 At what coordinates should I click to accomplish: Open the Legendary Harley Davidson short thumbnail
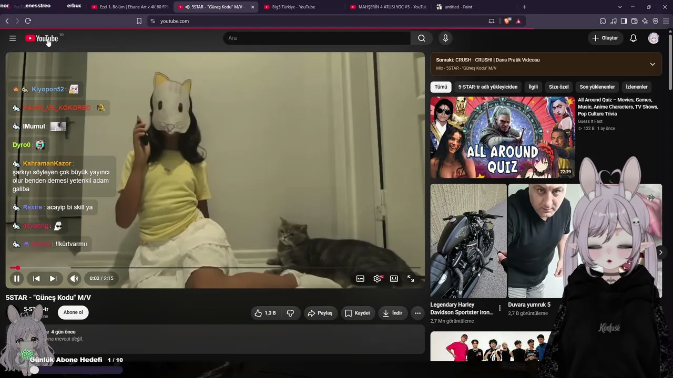coord(468,241)
